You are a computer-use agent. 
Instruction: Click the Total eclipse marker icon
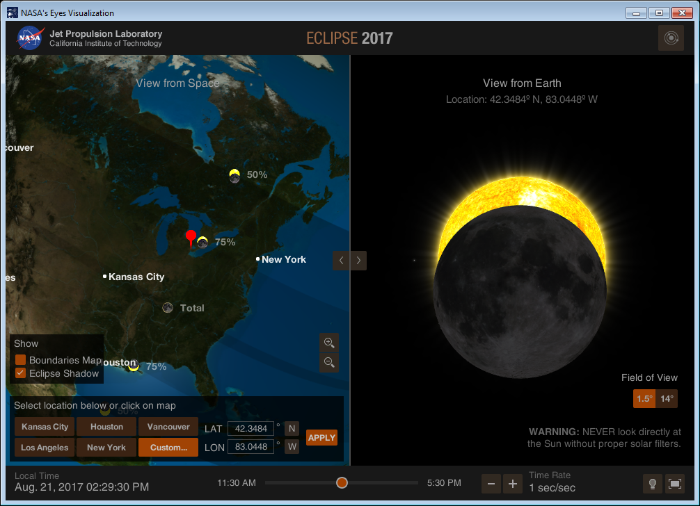168,308
